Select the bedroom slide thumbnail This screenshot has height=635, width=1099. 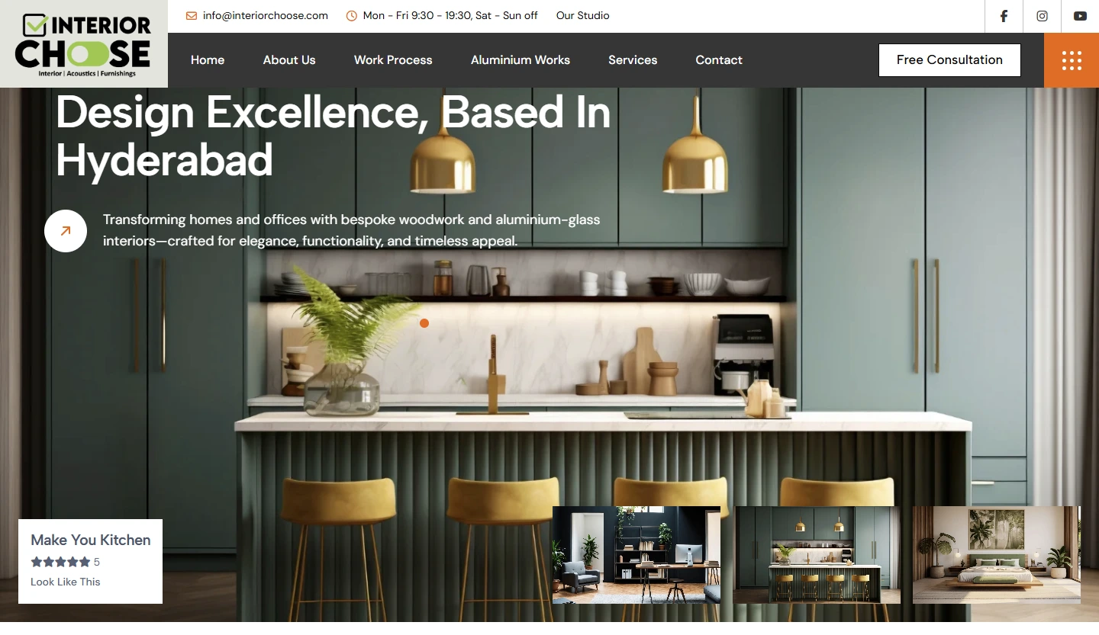coord(996,555)
